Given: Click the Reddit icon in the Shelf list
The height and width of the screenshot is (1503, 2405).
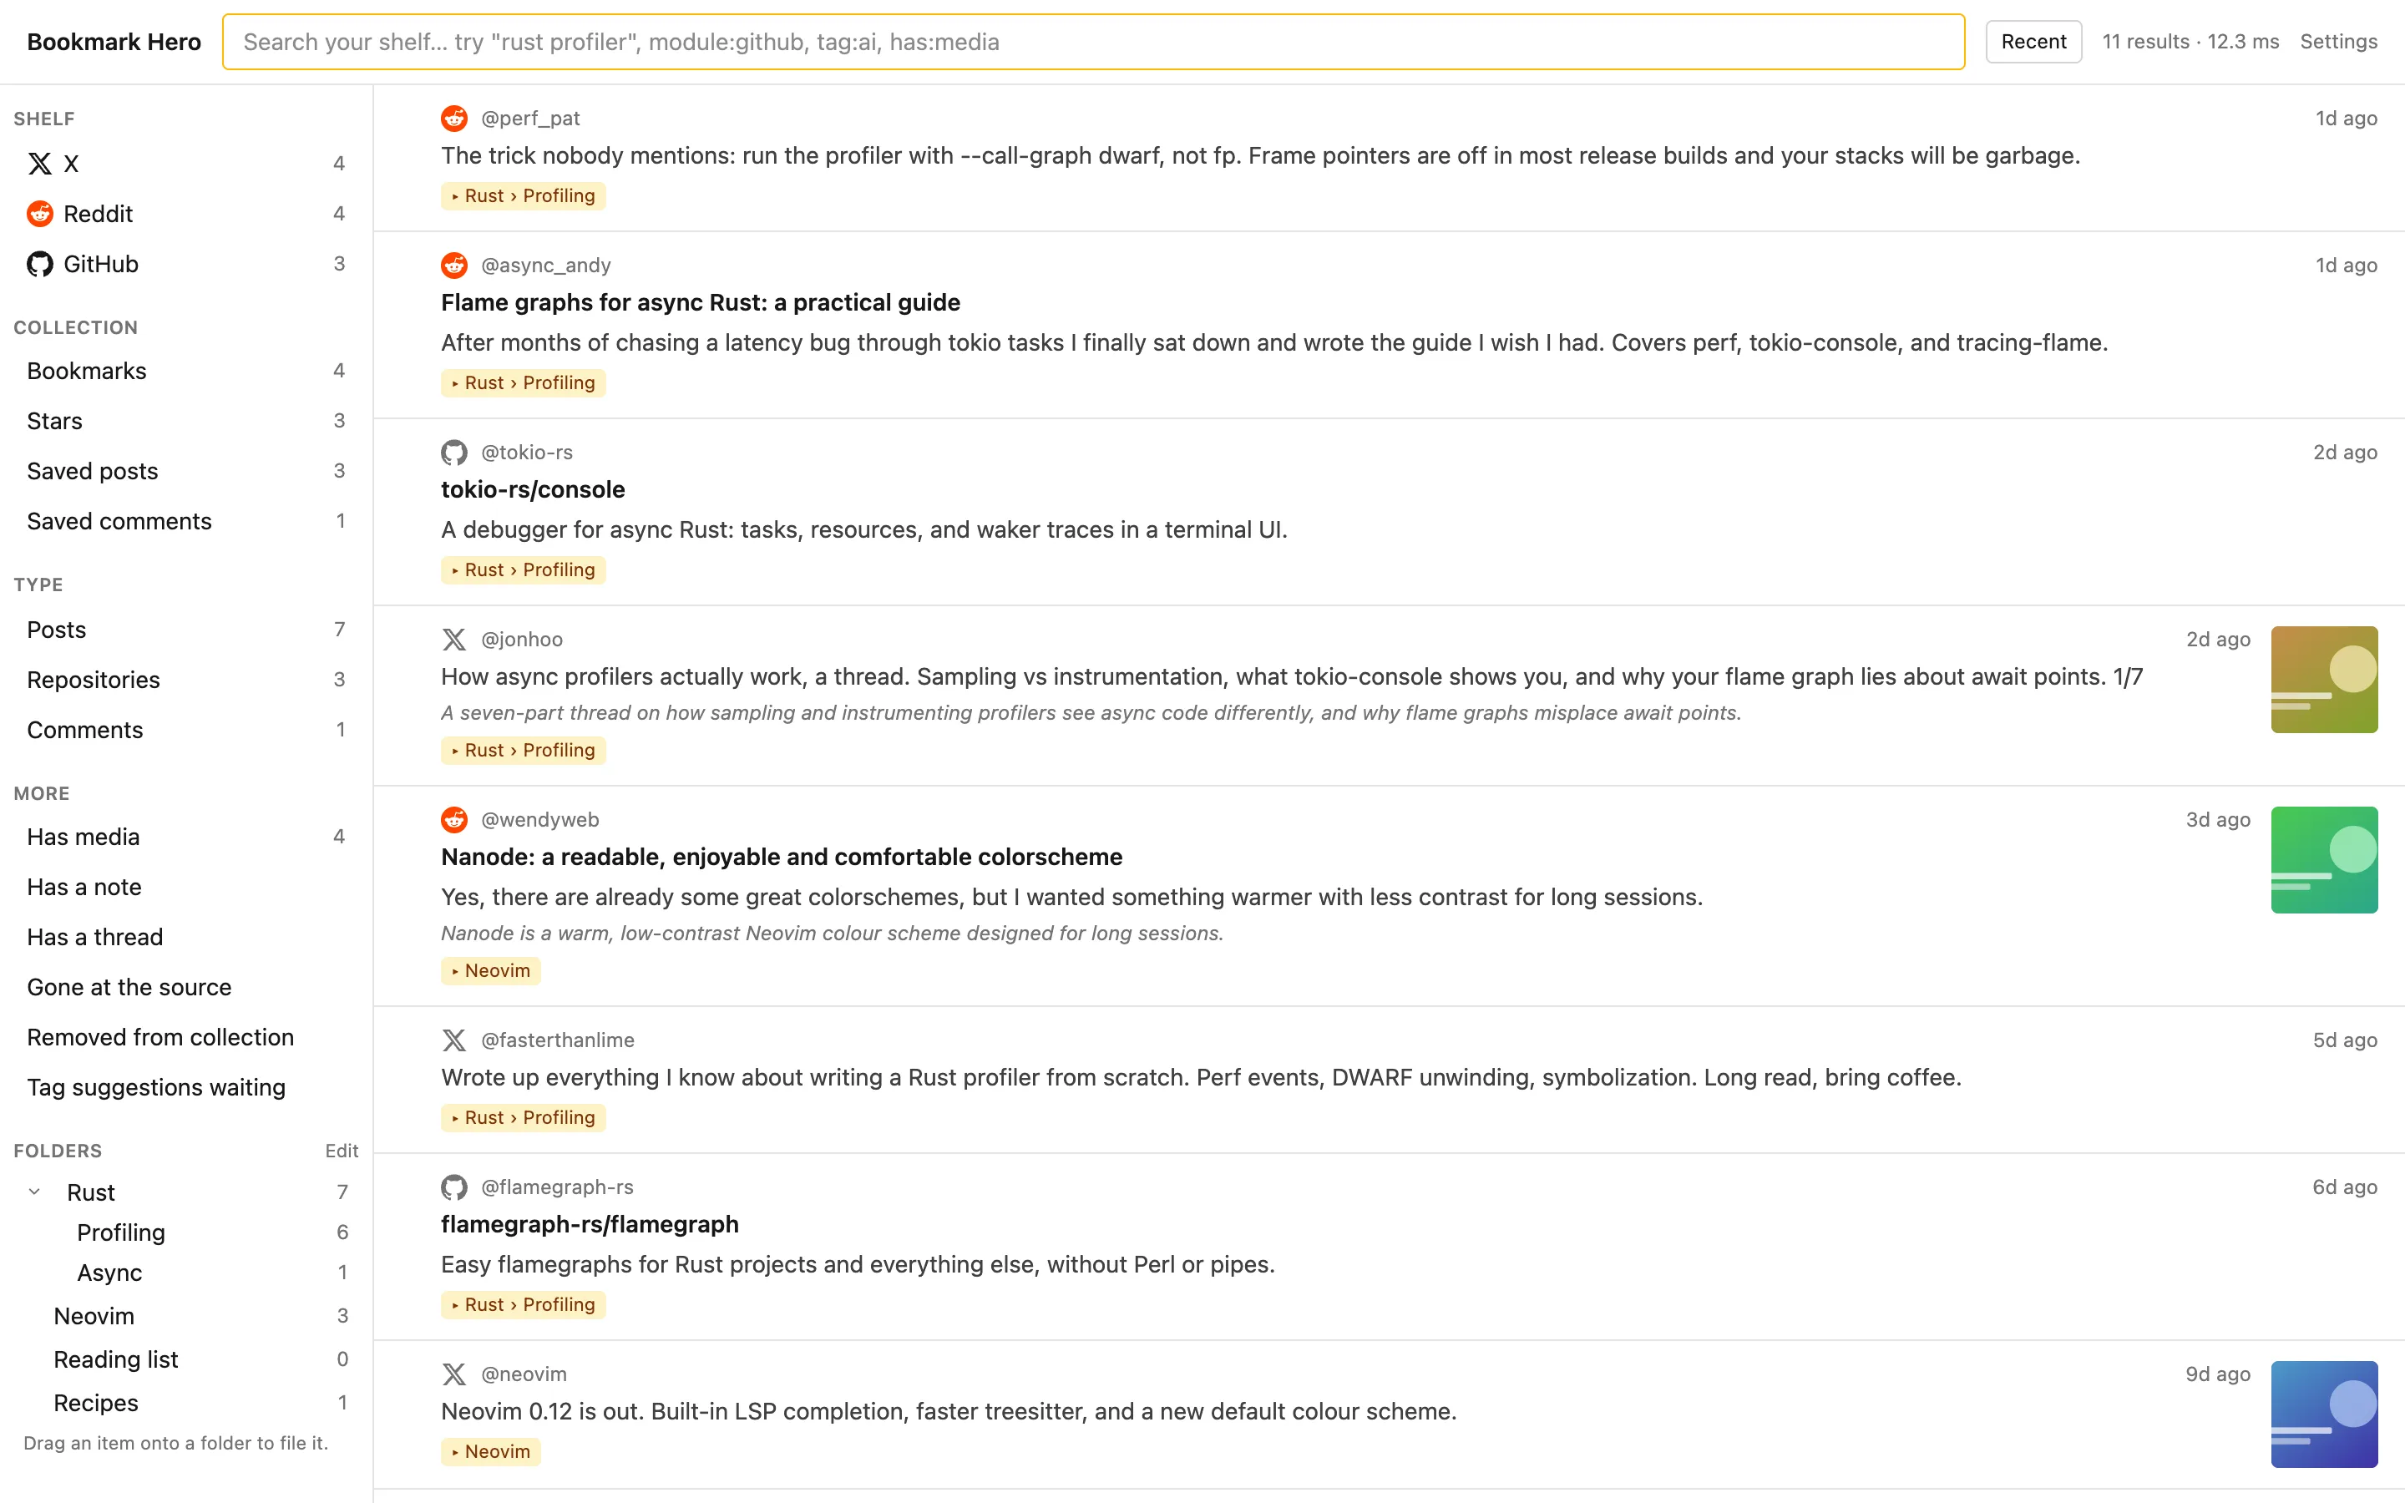Looking at the screenshot, I should tap(40, 214).
